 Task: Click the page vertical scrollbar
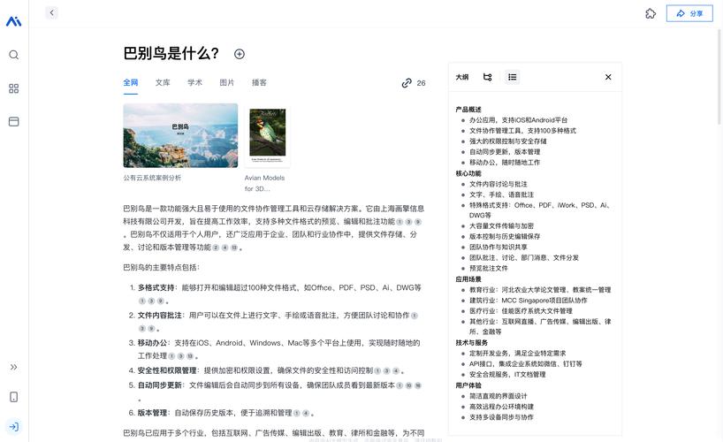(x=719, y=76)
